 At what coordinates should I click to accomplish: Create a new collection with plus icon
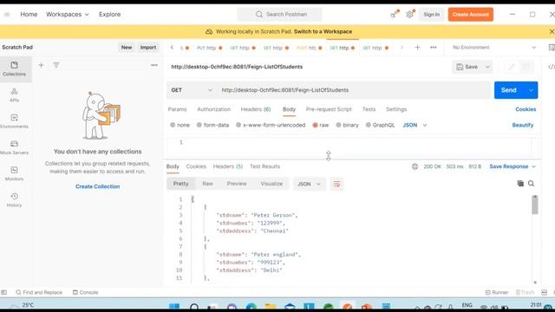pyautogui.click(x=41, y=65)
